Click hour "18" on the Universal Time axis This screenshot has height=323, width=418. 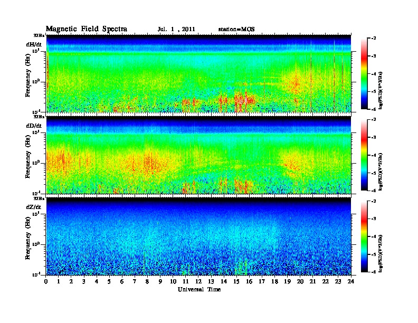pyautogui.click(x=274, y=281)
